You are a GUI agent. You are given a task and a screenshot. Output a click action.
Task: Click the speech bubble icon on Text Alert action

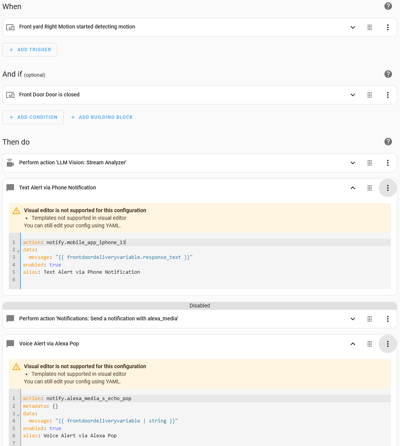pyautogui.click(x=10, y=188)
